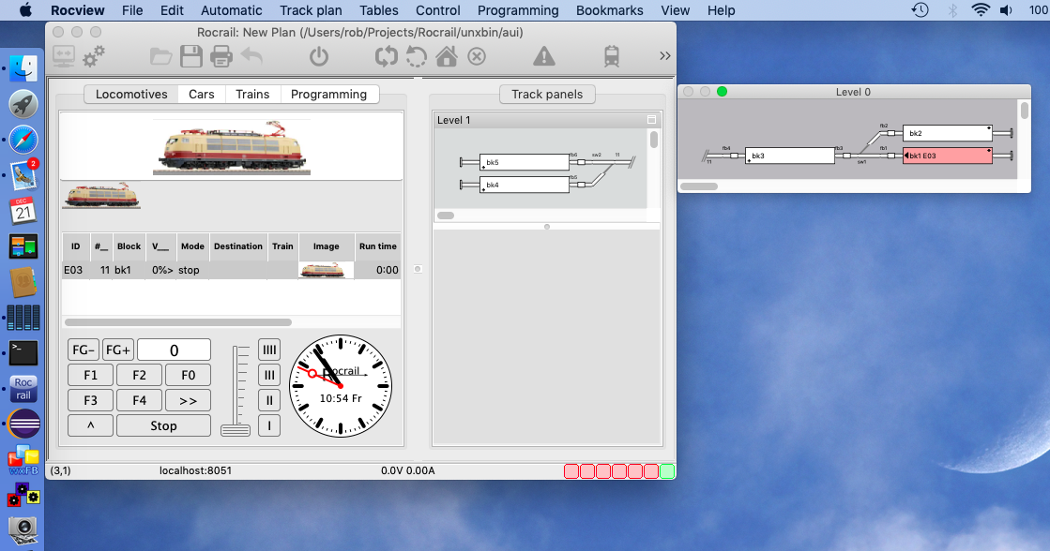Image resolution: width=1050 pixels, height=551 pixels.
Task: Toggle the F0 function button
Action: (x=188, y=375)
